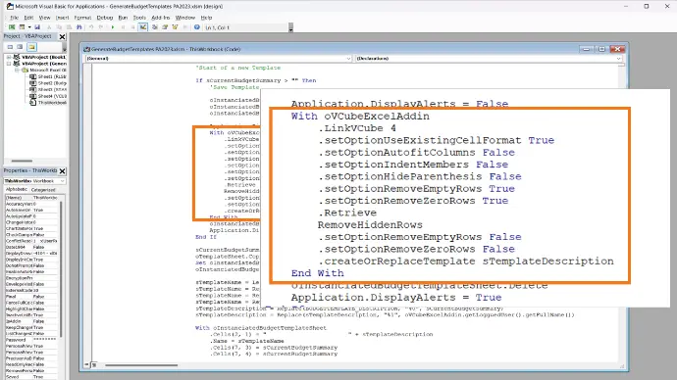677x380 pixels.
Task: Click the Redo arrow icon
Action: [x=101, y=27]
